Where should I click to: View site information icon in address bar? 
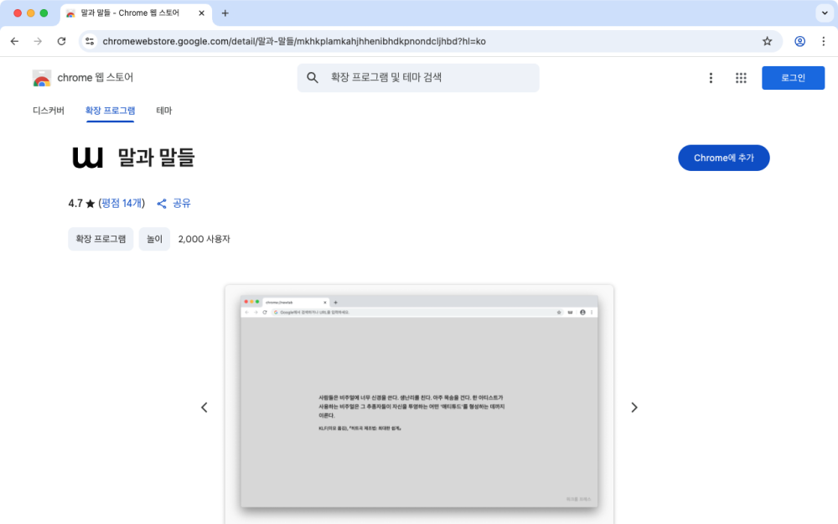90,41
